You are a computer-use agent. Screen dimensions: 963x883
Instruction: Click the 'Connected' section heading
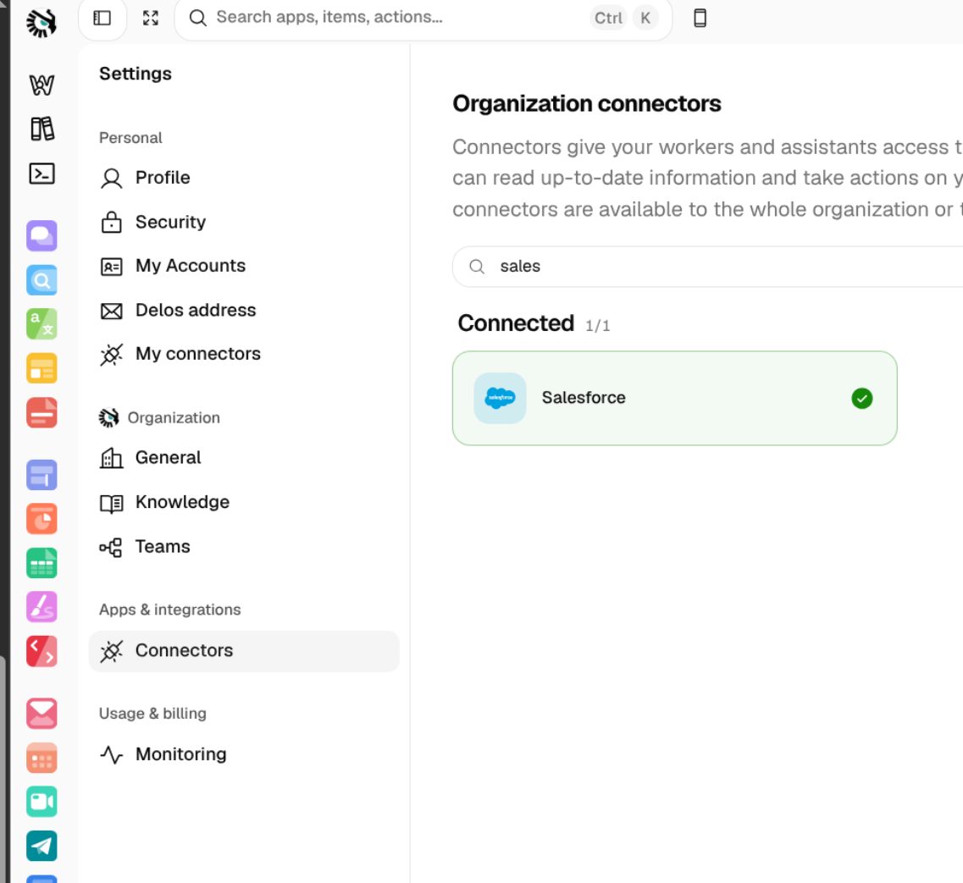pyautogui.click(x=516, y=323)
